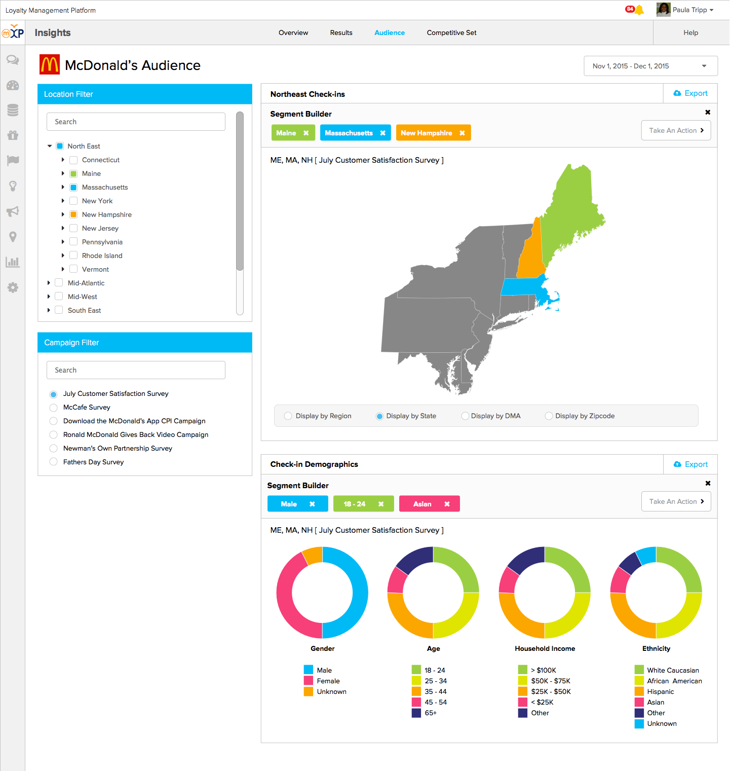Viewport: 730px width, 771px height.
Task: Open the gift rewards sidebar icon
Action: point(13,135)
